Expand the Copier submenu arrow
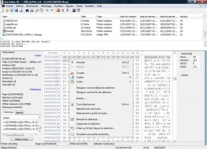This screenshot has width=207, height=149. [130, 77]
